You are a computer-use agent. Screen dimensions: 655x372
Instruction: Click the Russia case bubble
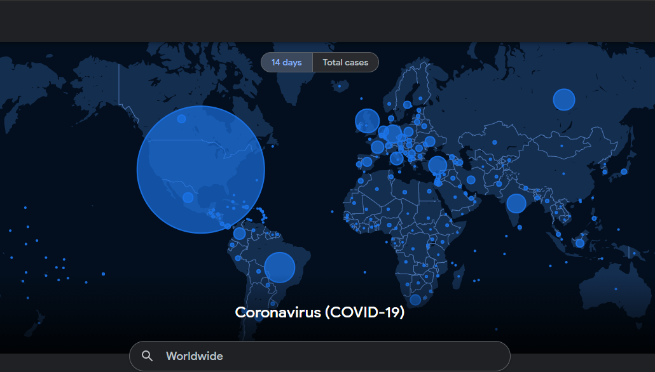point(564,100)
